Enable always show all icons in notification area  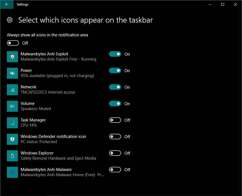13,43
